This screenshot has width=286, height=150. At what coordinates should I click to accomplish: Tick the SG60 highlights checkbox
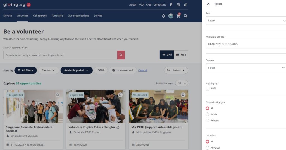tap(208, 88)
